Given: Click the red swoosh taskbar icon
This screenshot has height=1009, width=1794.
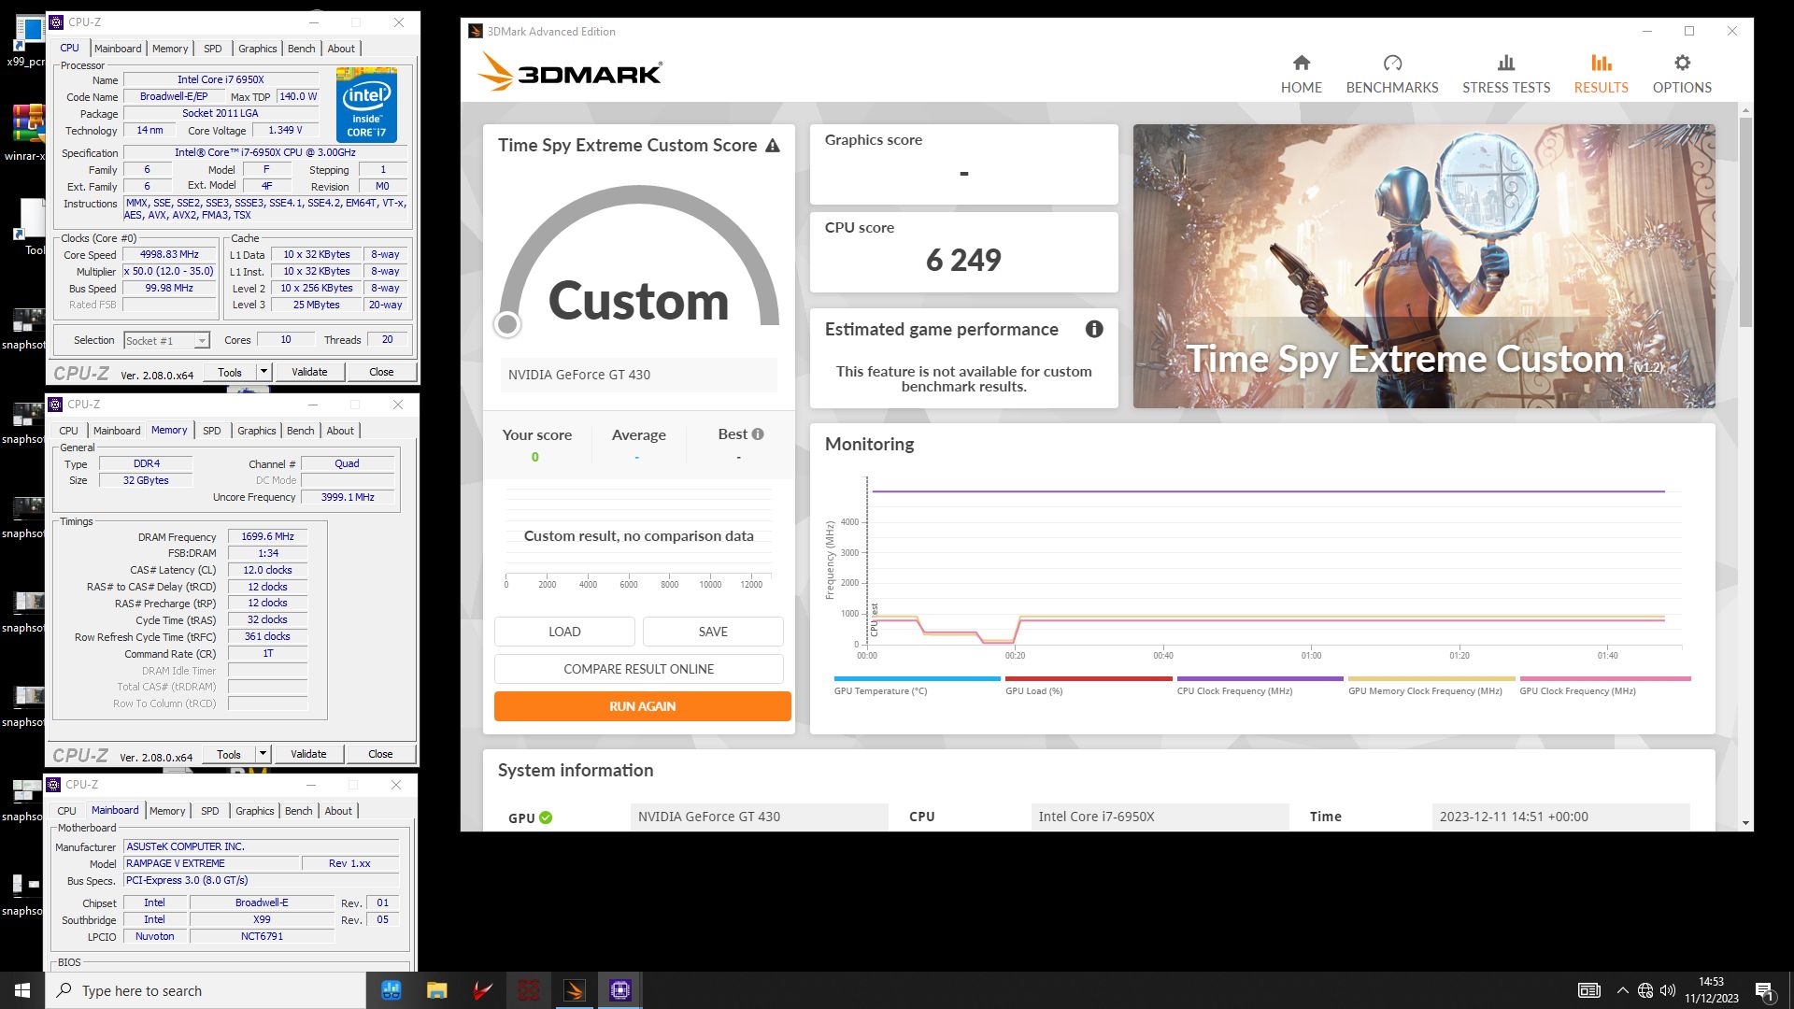Looking at the screenshot, I should (x=482, y=990).
